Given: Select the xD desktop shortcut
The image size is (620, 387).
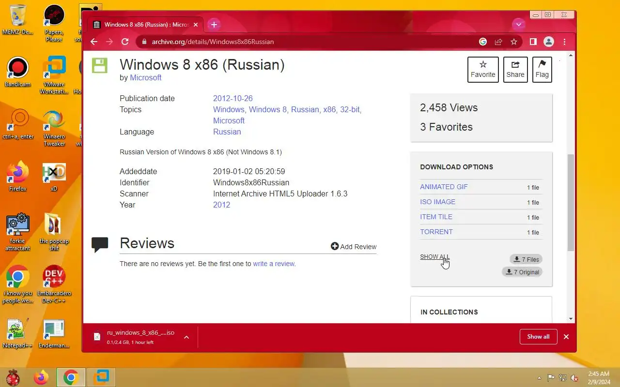Looking at the screenshot, I should tap(54, 177).
